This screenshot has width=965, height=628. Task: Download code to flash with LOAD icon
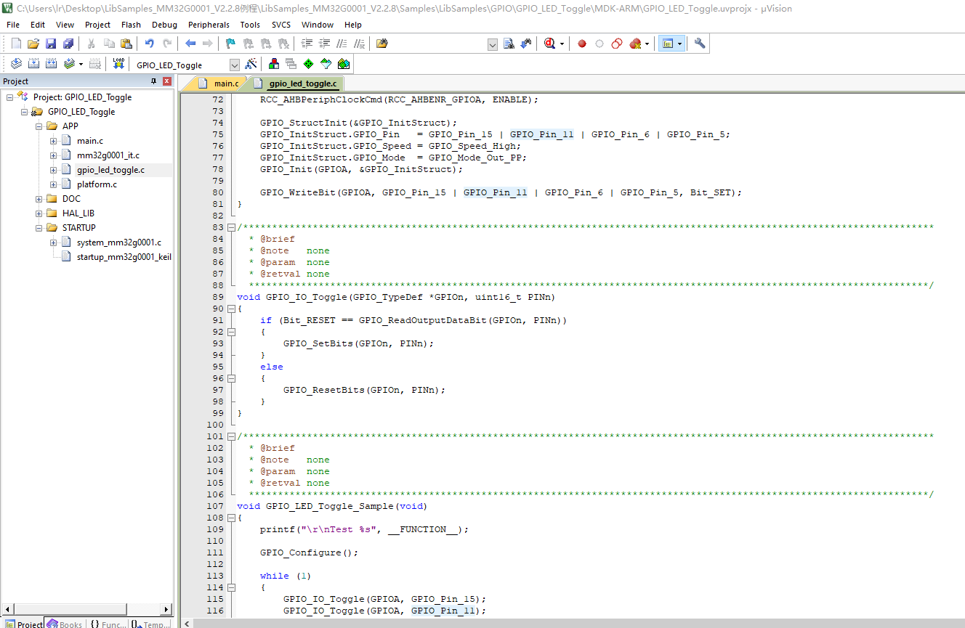point(118,64)
